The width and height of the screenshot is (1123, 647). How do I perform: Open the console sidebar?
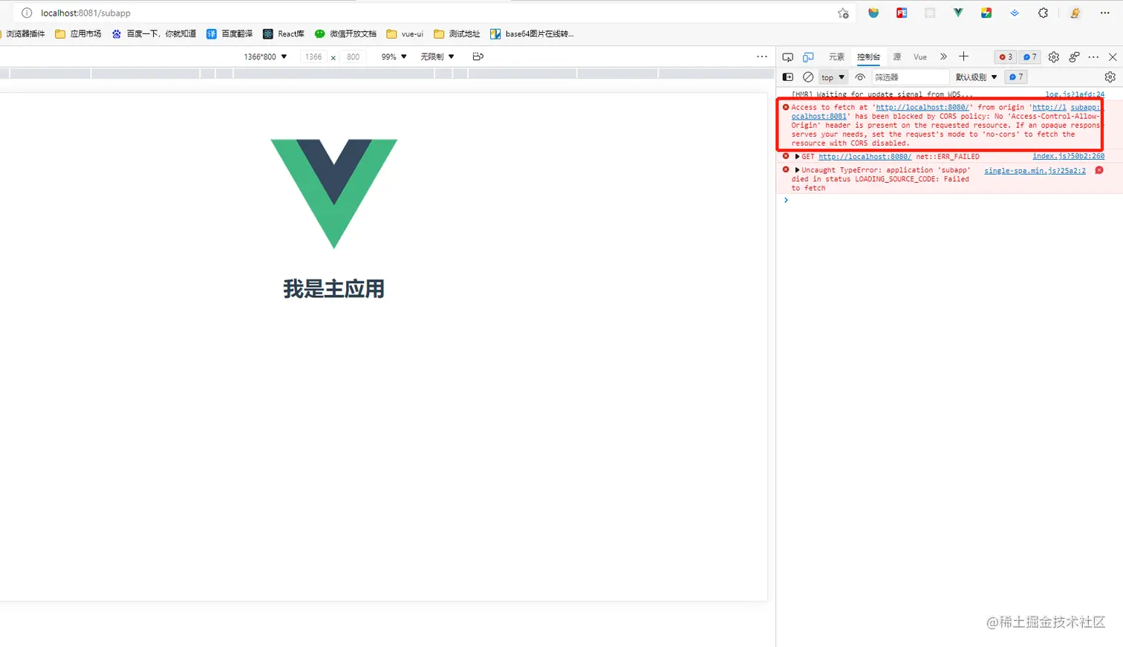(787, 77)
